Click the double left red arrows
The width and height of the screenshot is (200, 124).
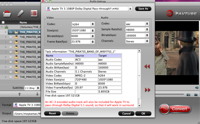tap(147, 66)
